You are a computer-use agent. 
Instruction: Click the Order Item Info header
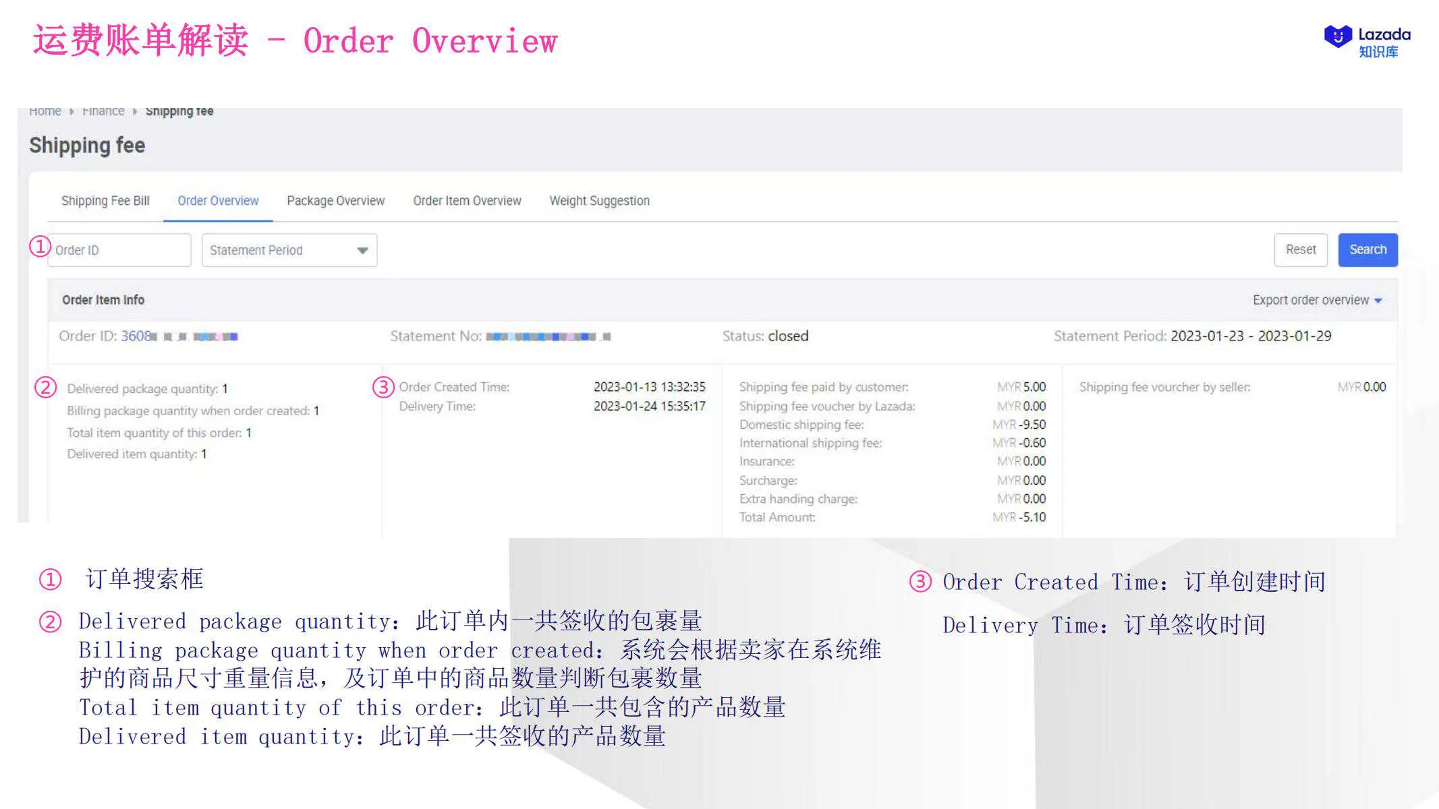[x=102, y=299]
